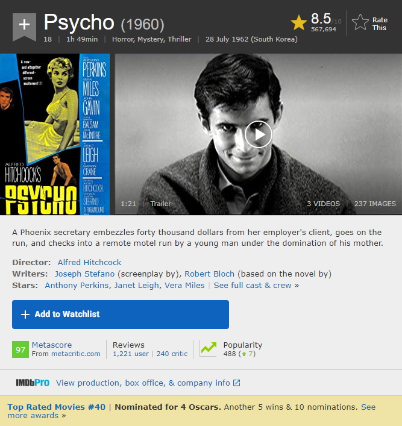Play the Psycho trailer
The height and width of the screenshot is (426, 402).
[258, 134]
